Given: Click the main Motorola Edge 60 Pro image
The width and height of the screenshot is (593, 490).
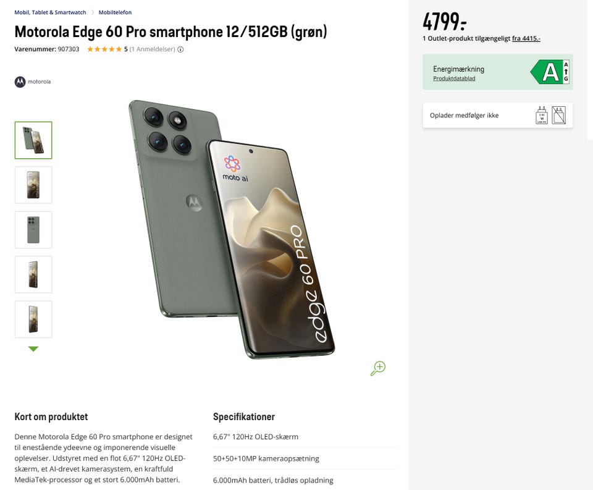Looking at the screenshot, I should point(232,229).
